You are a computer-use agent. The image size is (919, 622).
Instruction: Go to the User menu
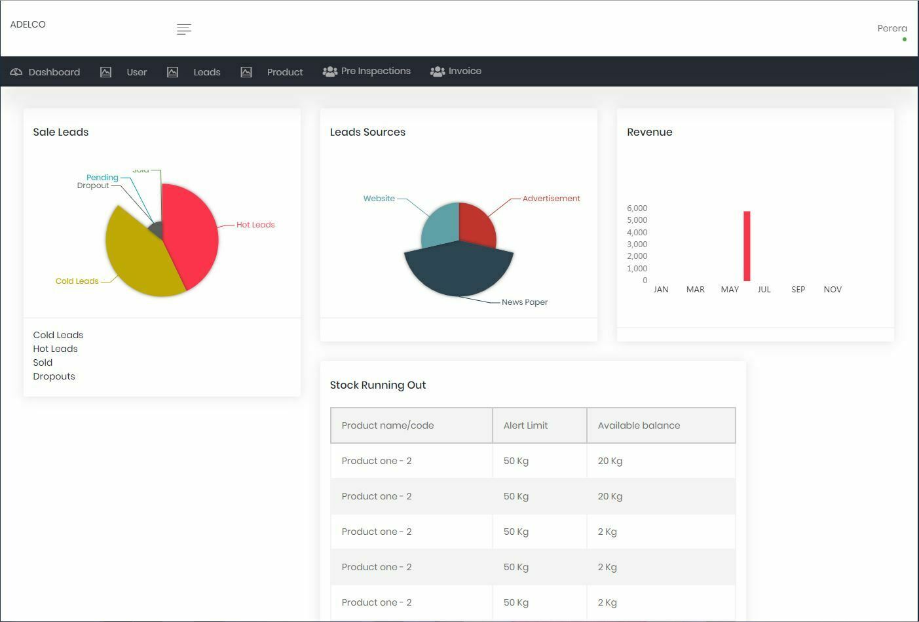click(x=137, y=72)
